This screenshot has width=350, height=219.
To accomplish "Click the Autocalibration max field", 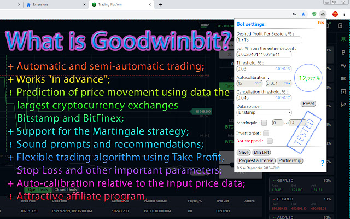I will click(279, 83).
